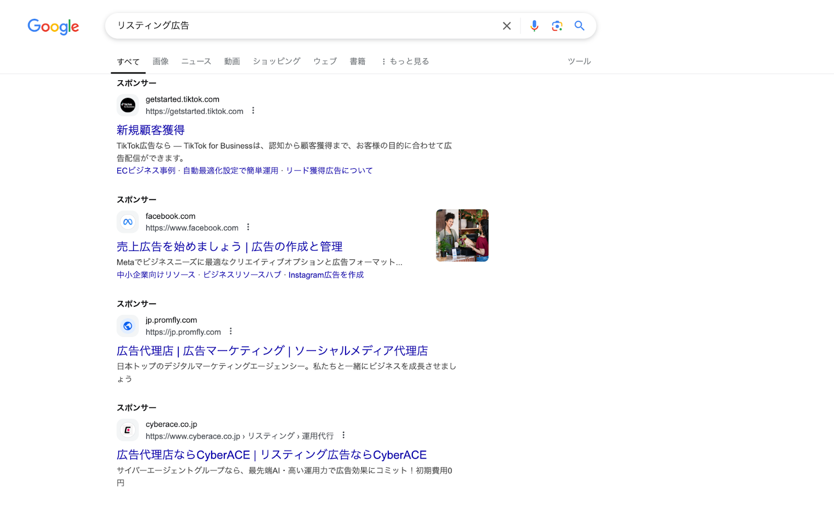This screenshot has height=523, width=834.
Task: Open three-dot menu beside www.facebook.com URL
Action: 248,228
